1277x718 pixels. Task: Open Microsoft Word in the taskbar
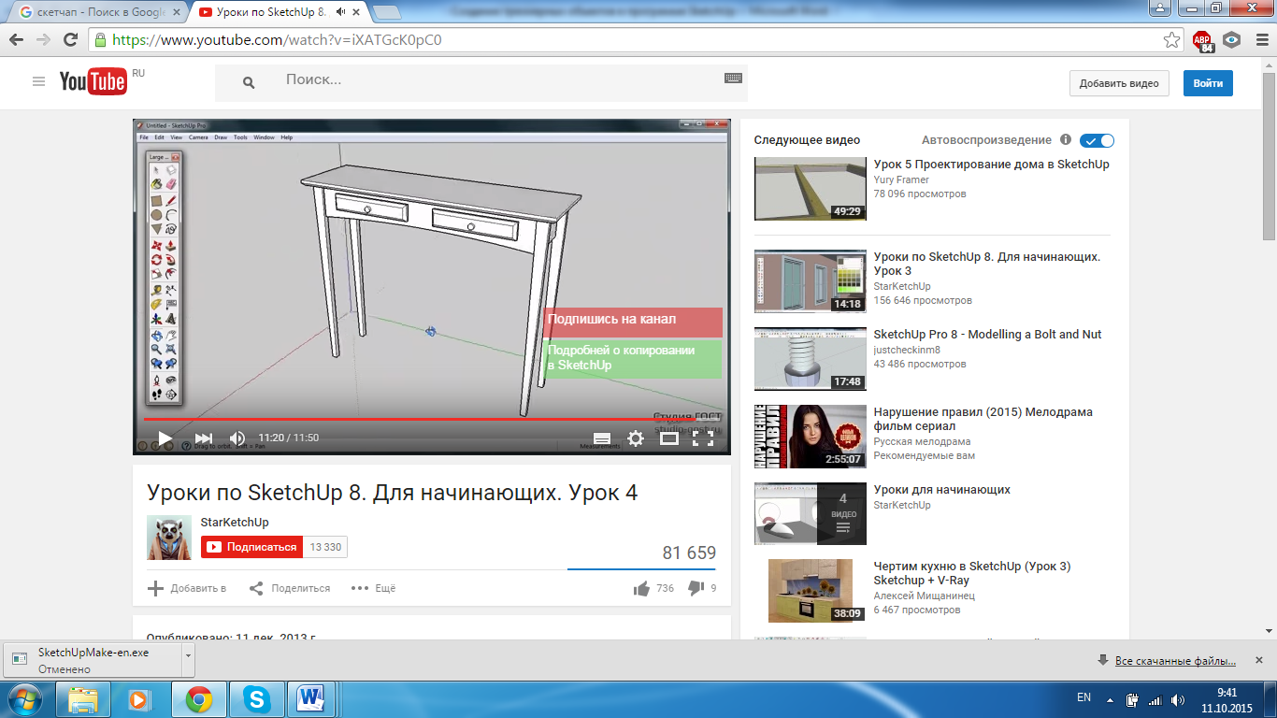[x=313, y=699]
